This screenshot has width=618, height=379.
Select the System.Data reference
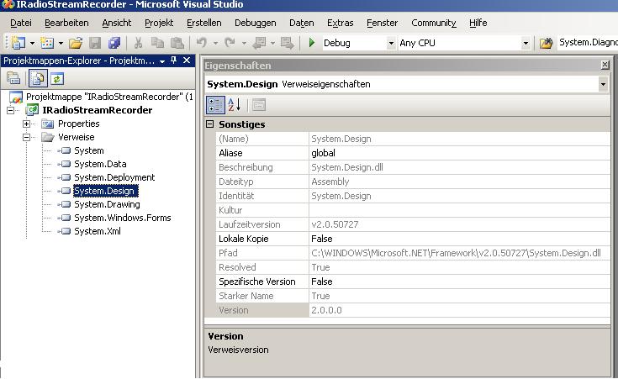(100, 164)
